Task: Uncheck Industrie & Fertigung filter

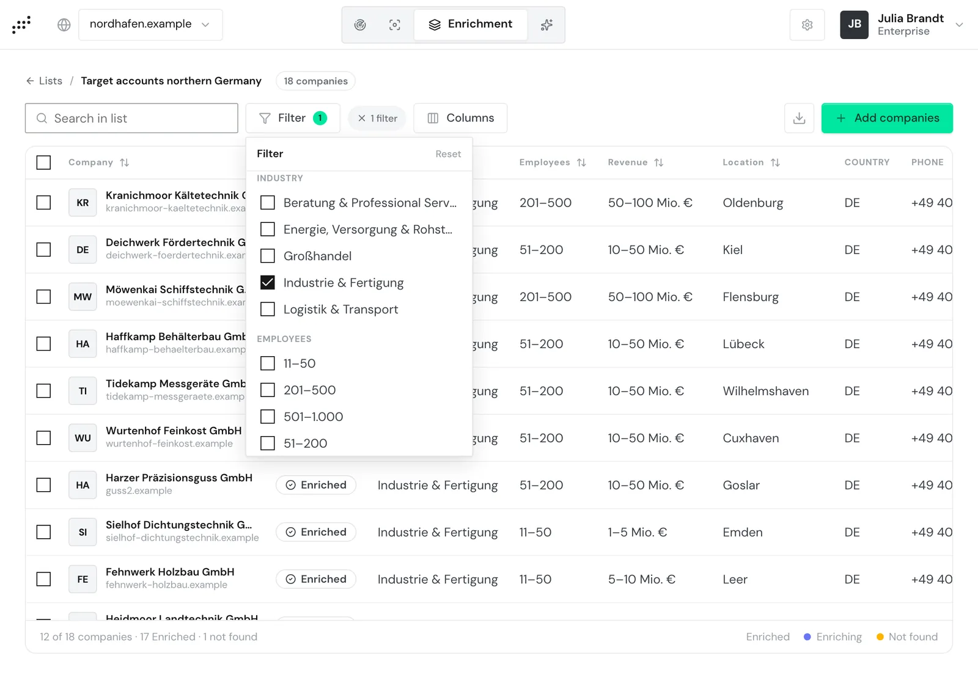Action: click(268, 283)
